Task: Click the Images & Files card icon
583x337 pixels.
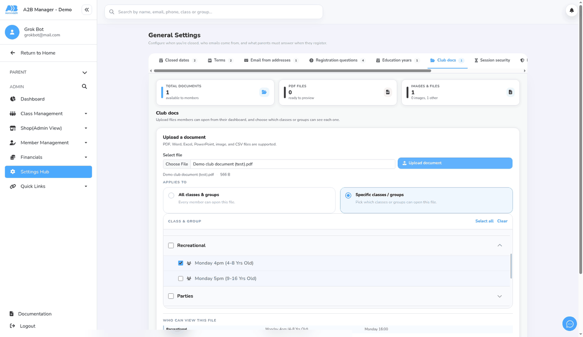Action: pyautogui.click(x=510, y=92)
